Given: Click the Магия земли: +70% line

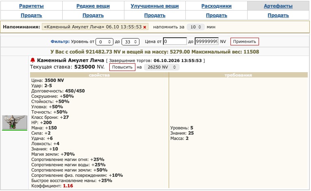Looking at the screenshot, I should tap(53, 154).
